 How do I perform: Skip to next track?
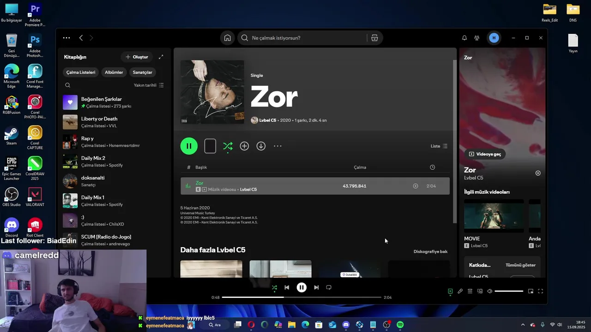click(316, 287)
